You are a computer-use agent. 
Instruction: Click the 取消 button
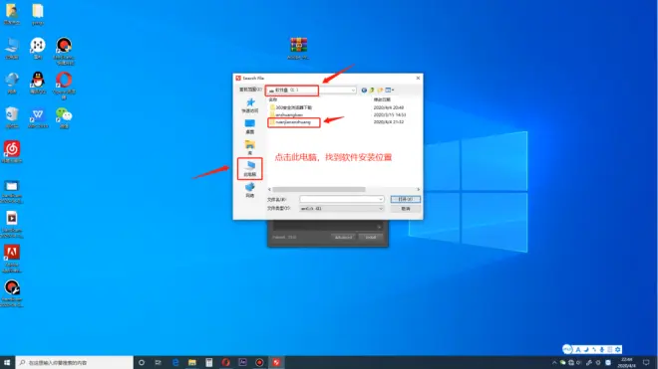coord(406,209)
